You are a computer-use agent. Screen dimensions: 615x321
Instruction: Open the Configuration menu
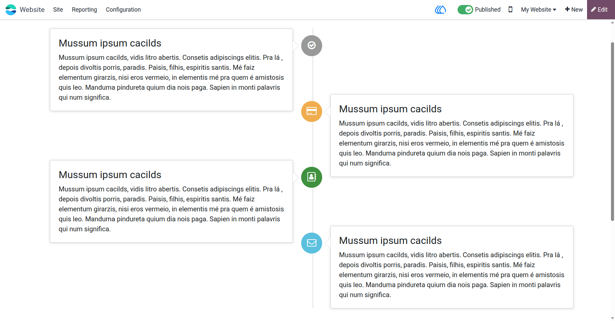[123, 10]
